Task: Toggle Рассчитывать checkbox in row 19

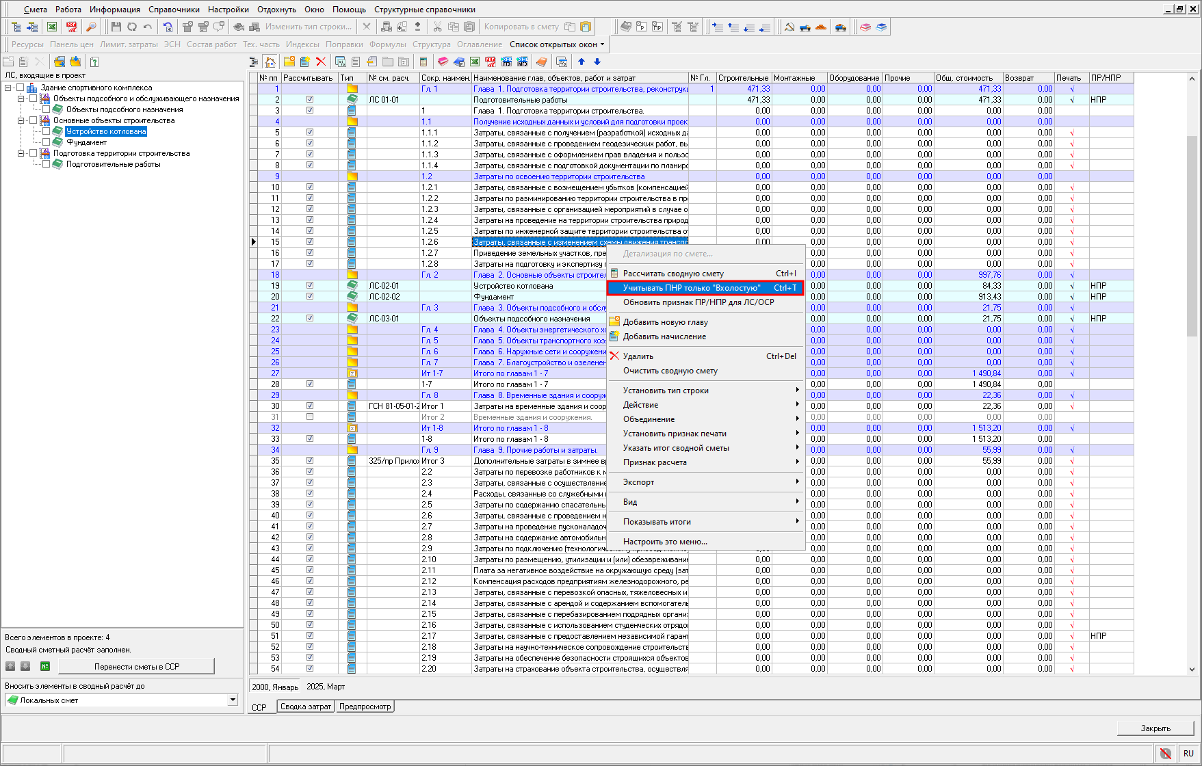Action: pos(310,286)
